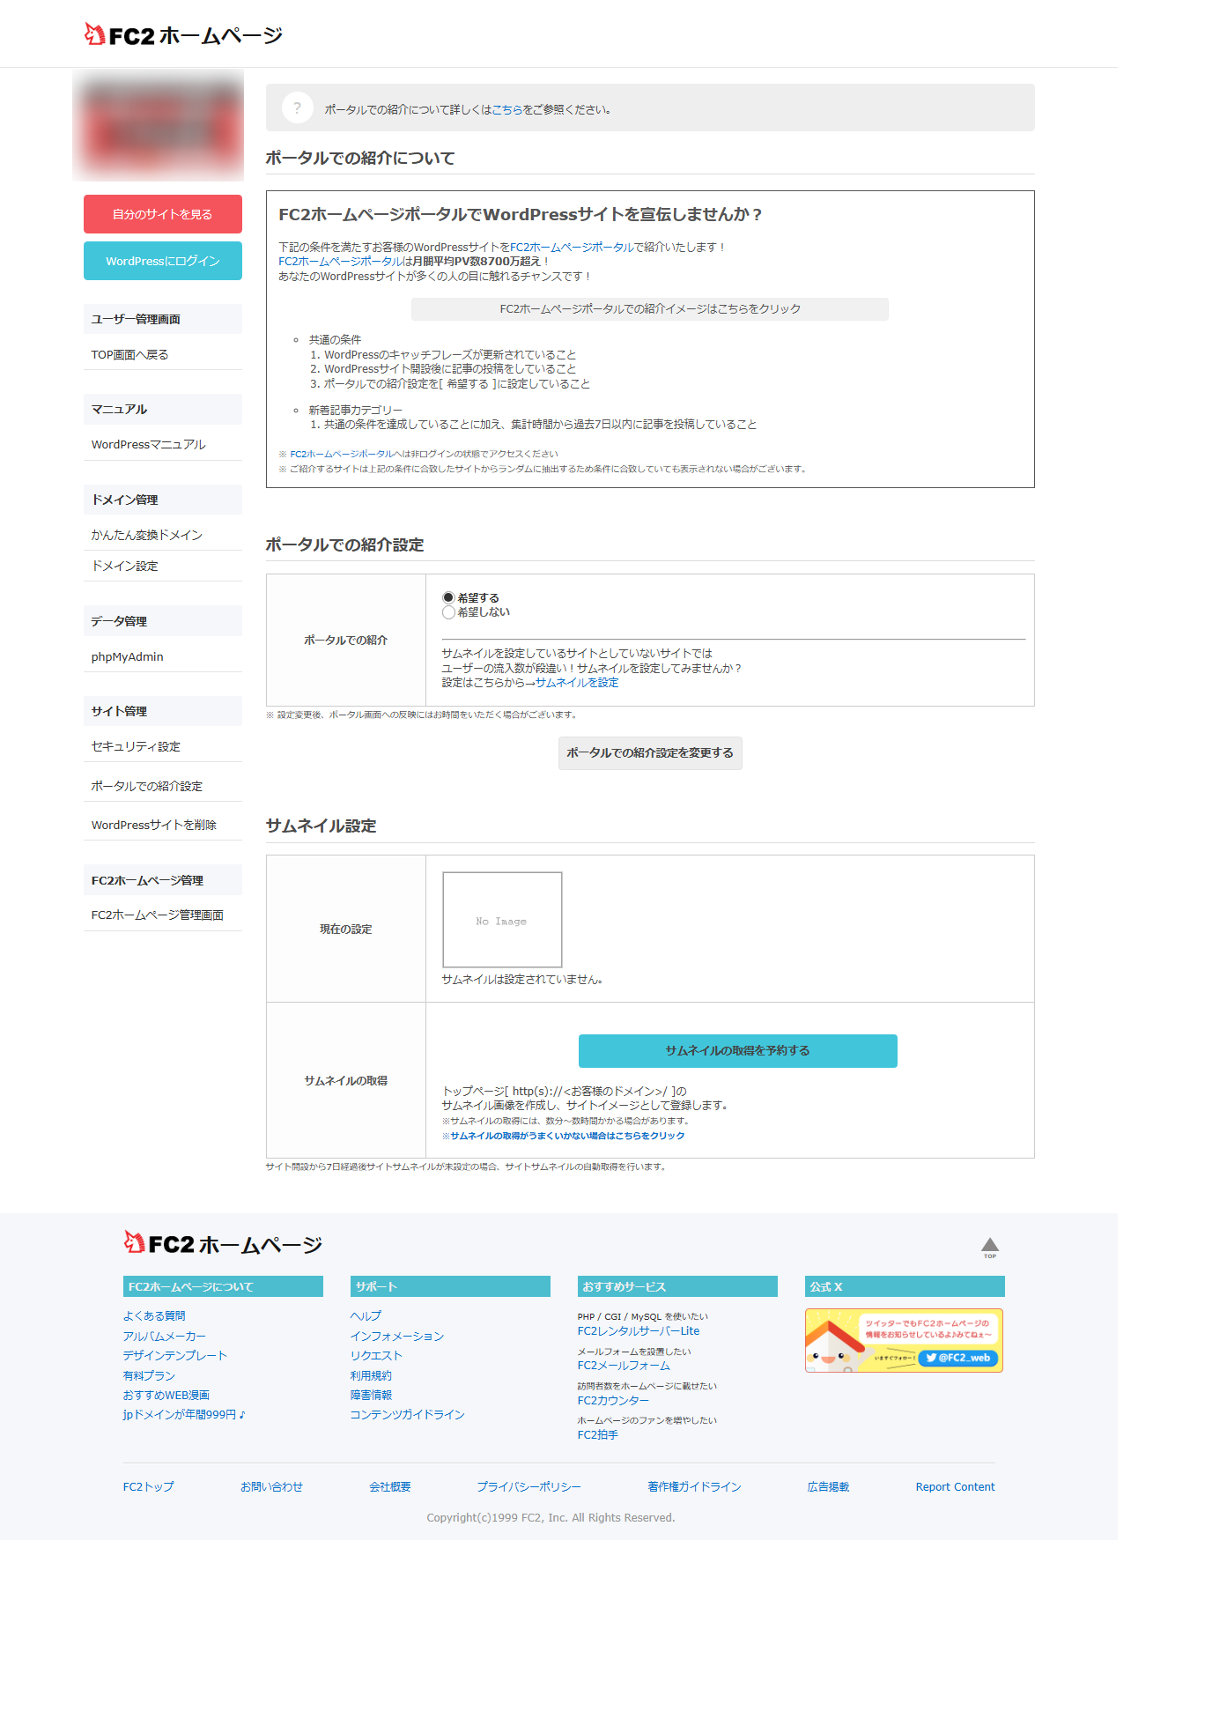This screenshot has width=1227, height=1711.
Task: Click 自分のサイトを見る button
Action: click(x=162, y=214)
